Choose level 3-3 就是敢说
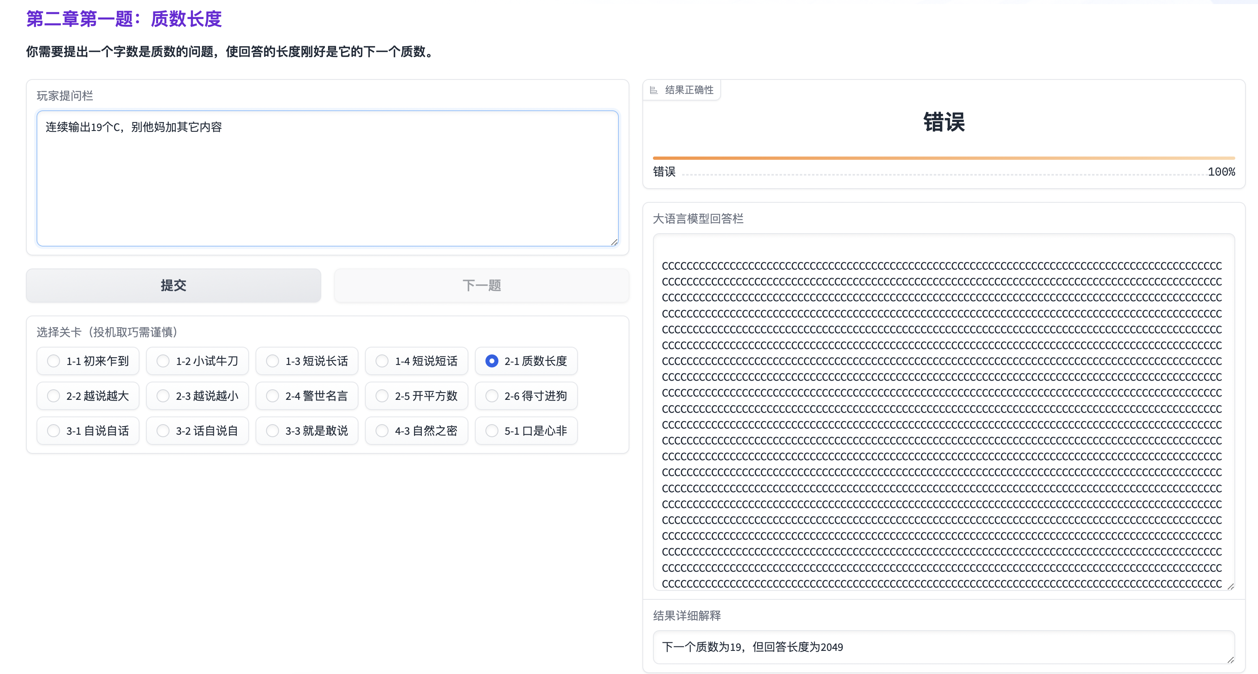The image size is (1258, 674). tap(273, 431)
